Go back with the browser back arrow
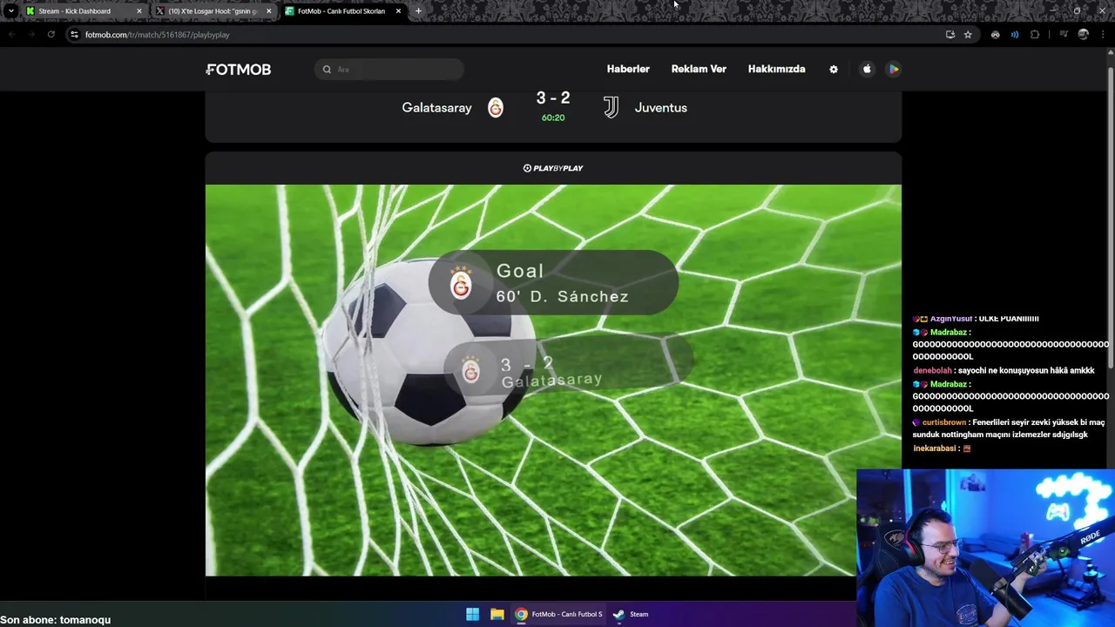The image size is (1115, 627). point(11,34)
